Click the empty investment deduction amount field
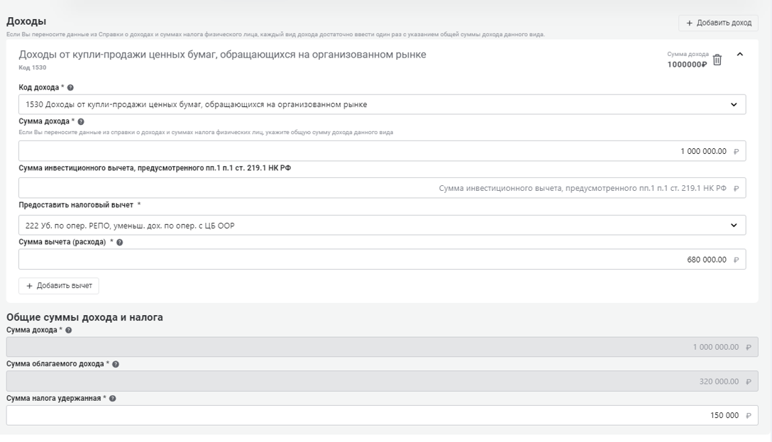The image size is (772, 442). (x=382, y=188)
